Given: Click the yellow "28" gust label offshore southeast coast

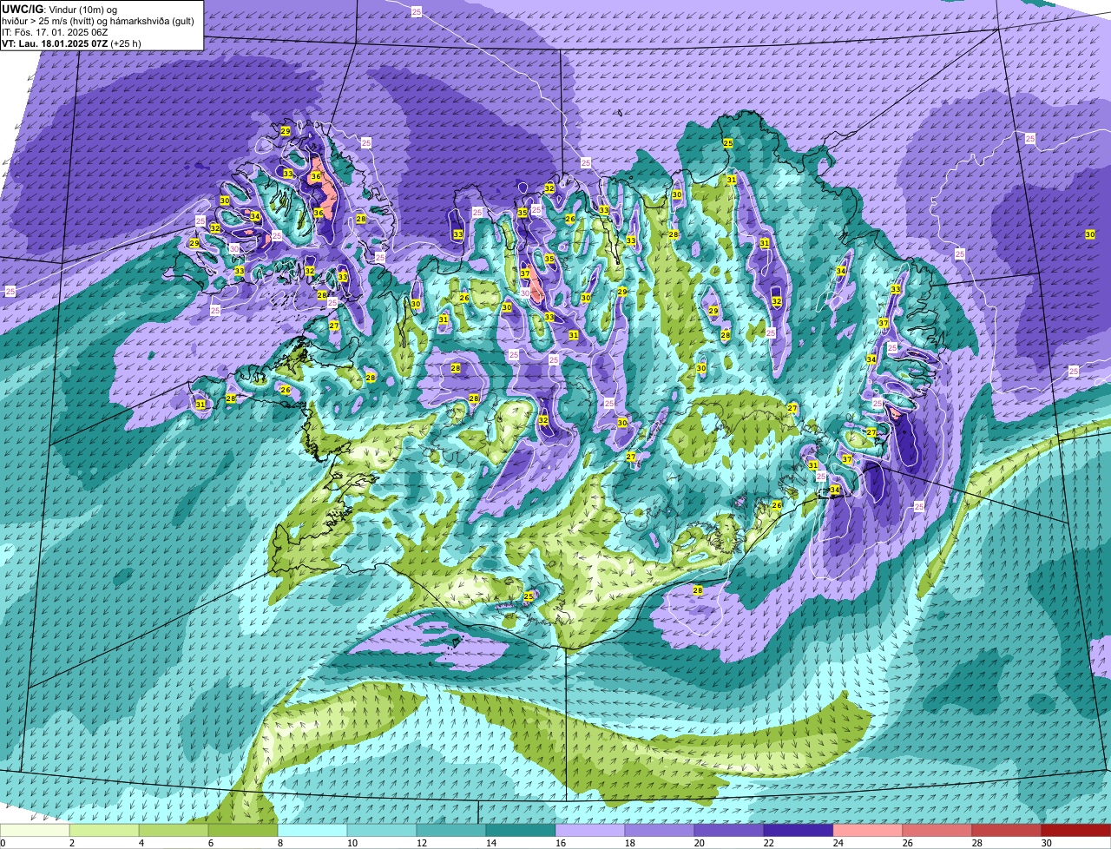Looking at the screenshot, I should tap(698, 590).
